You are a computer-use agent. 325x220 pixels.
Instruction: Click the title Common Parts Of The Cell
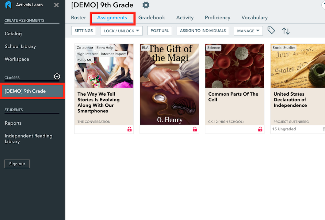[x=233, y=97]
